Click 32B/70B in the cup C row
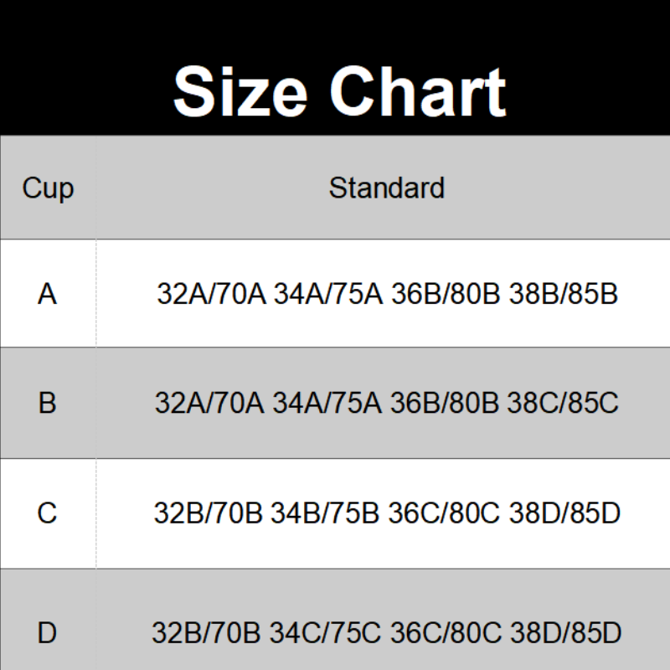This screenshot has height=670, width=670. (209, 513)
